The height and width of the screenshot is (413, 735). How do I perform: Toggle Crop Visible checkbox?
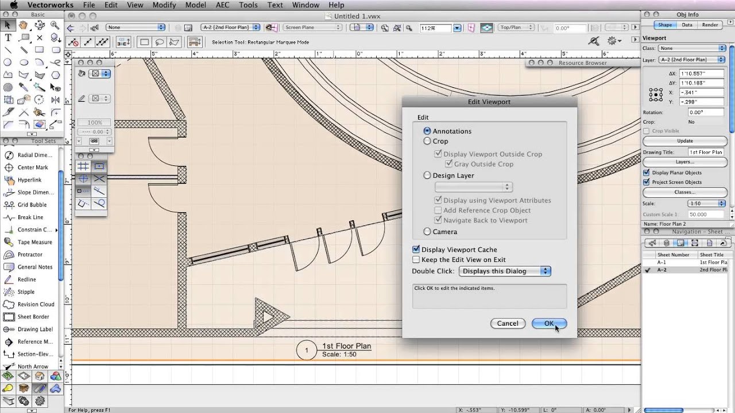(647, 131)
